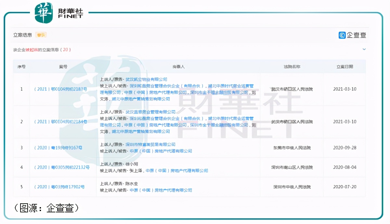Open the last-line 湖北 company link in row 2

coord(141,131)
